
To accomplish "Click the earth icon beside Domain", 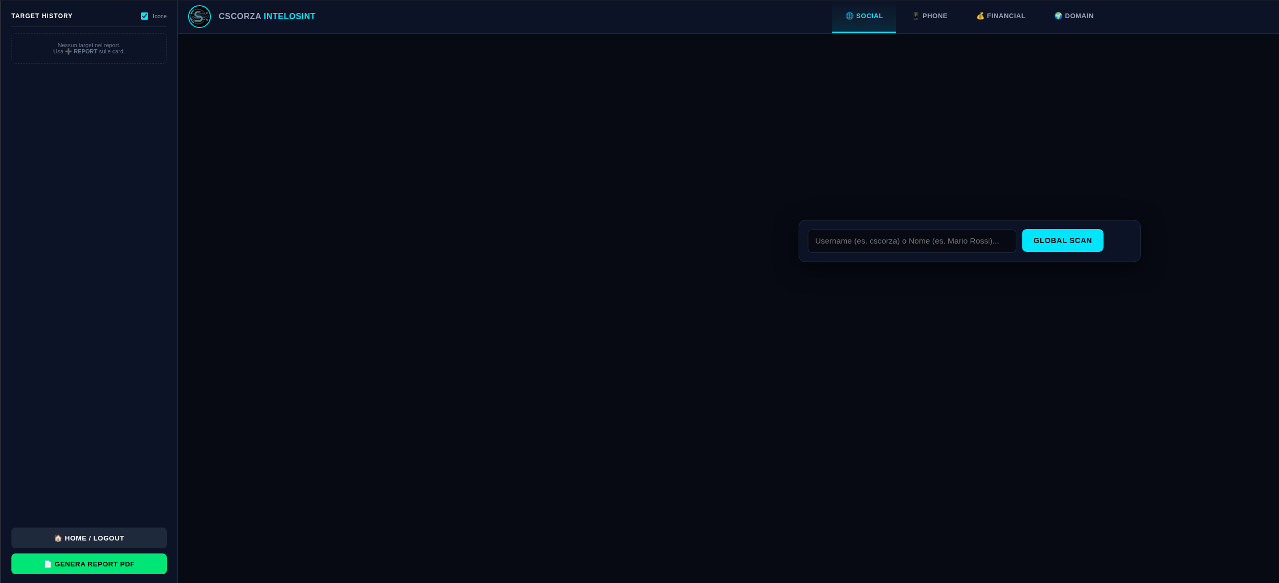I will [x=1058, y=16].
